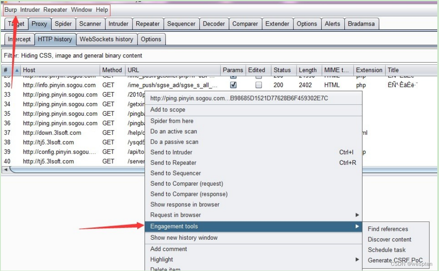The width and height of the screenshot is (439, 271).
Task: Switch to the Proxy tab
Action: click(x=39, y=24)
